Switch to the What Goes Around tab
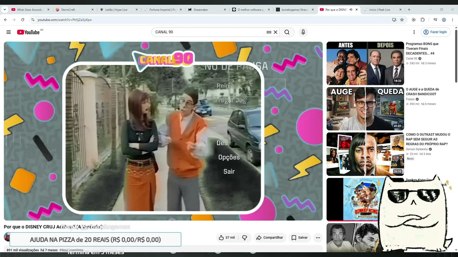The image size is (458, 257). pyautogui.click(x=30, y=10)
